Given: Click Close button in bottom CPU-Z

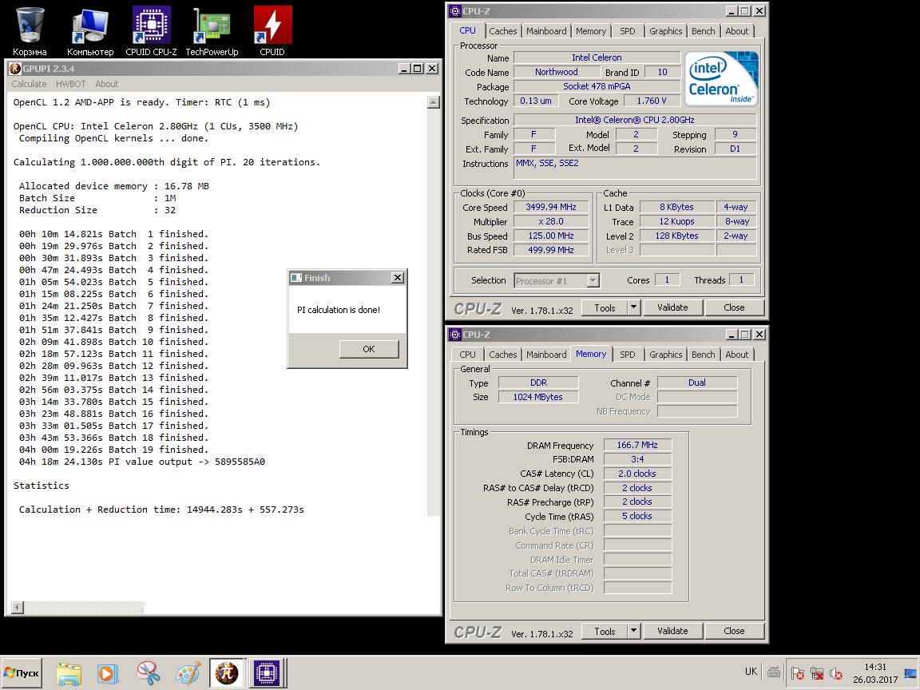Looking at the screenshot, I should (734, 632).
